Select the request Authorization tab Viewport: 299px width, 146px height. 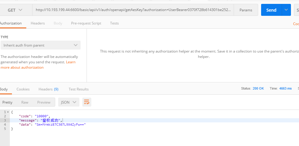11,23
